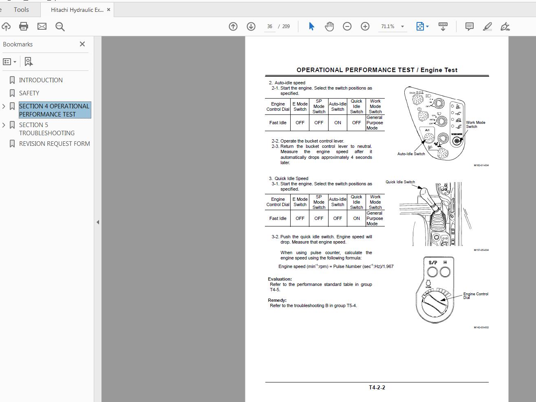Screen dimensions: 536x402
Task: Click the 71.1% zoom value field
Action: [x=388, y=26]
